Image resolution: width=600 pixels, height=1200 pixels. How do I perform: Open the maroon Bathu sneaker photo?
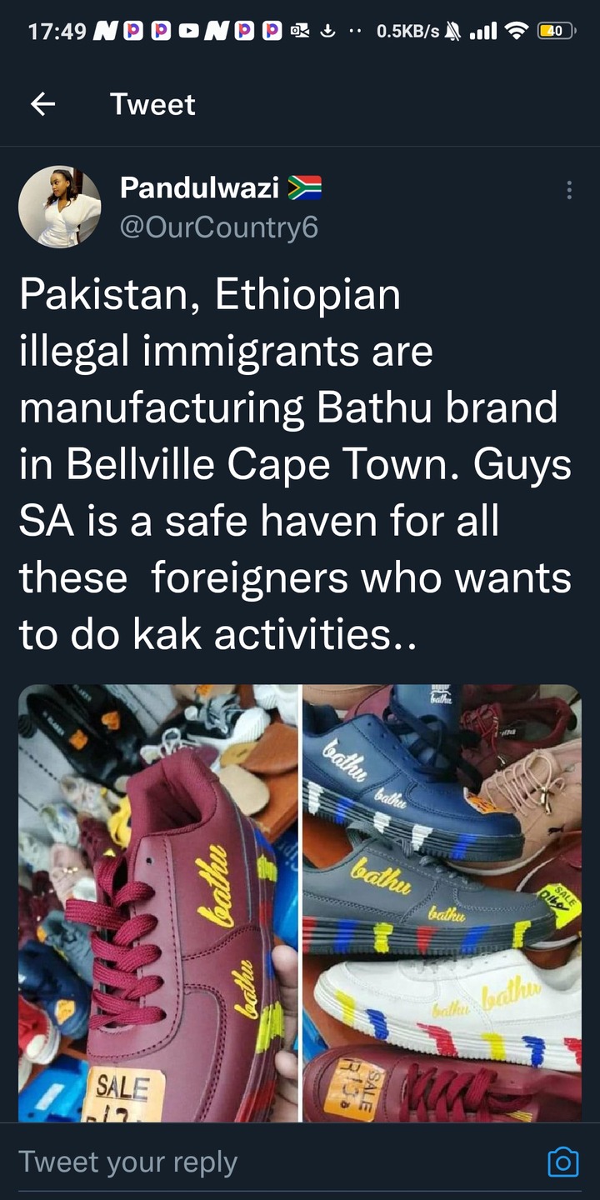click(x=158, y=902)
